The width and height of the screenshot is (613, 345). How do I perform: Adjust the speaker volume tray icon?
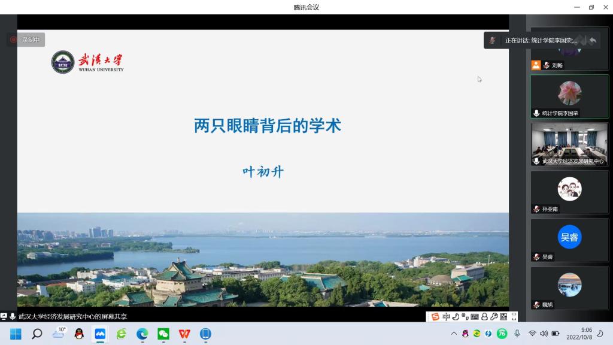pyautogui.click(x=544, y=334)
